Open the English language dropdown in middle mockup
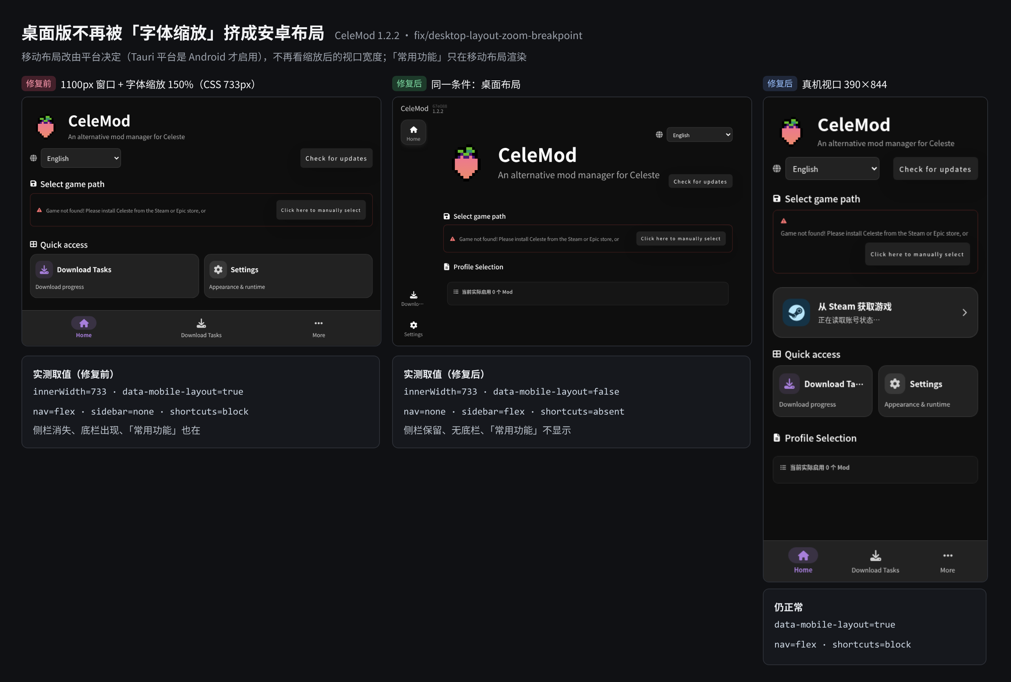Image resolution: width=1011 pixels, height=682 pixels. 699,135
